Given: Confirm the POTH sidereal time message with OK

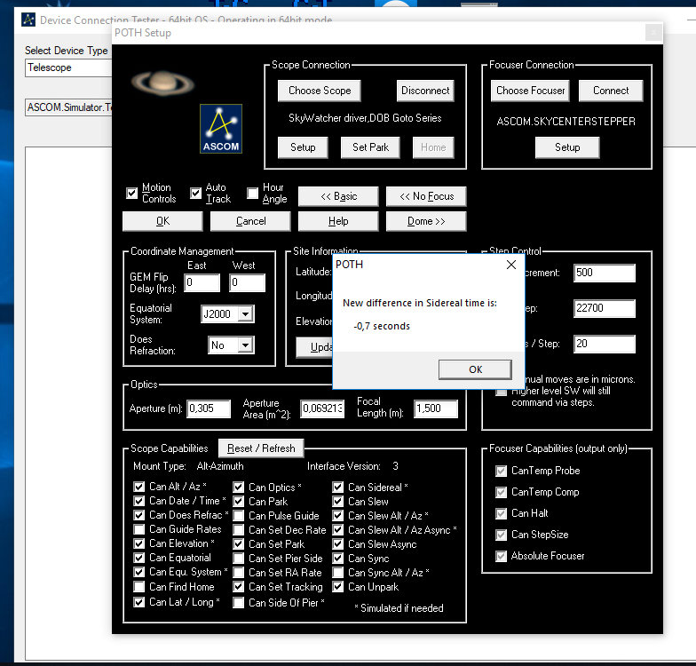Looking at the screenshot, I should [475, 369].
